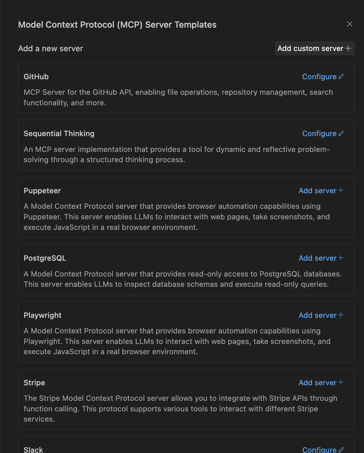Viewport: 364px width, 453px height.
Task: Open the Configure link for Slack
Action: pos(319,450)
